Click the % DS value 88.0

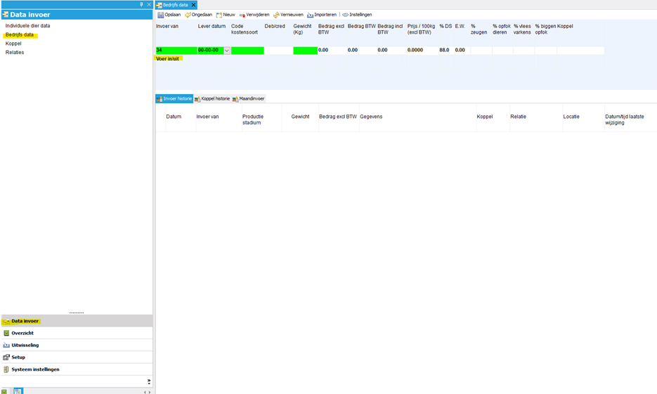(447, 51)
